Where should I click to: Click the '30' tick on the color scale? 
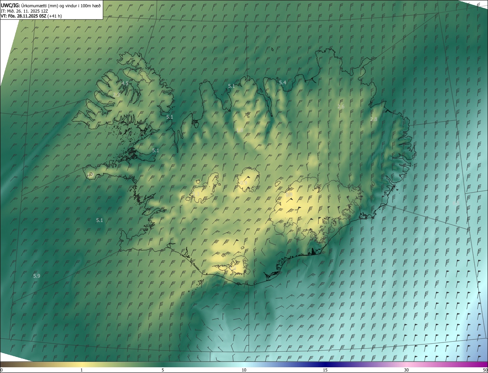406,370
